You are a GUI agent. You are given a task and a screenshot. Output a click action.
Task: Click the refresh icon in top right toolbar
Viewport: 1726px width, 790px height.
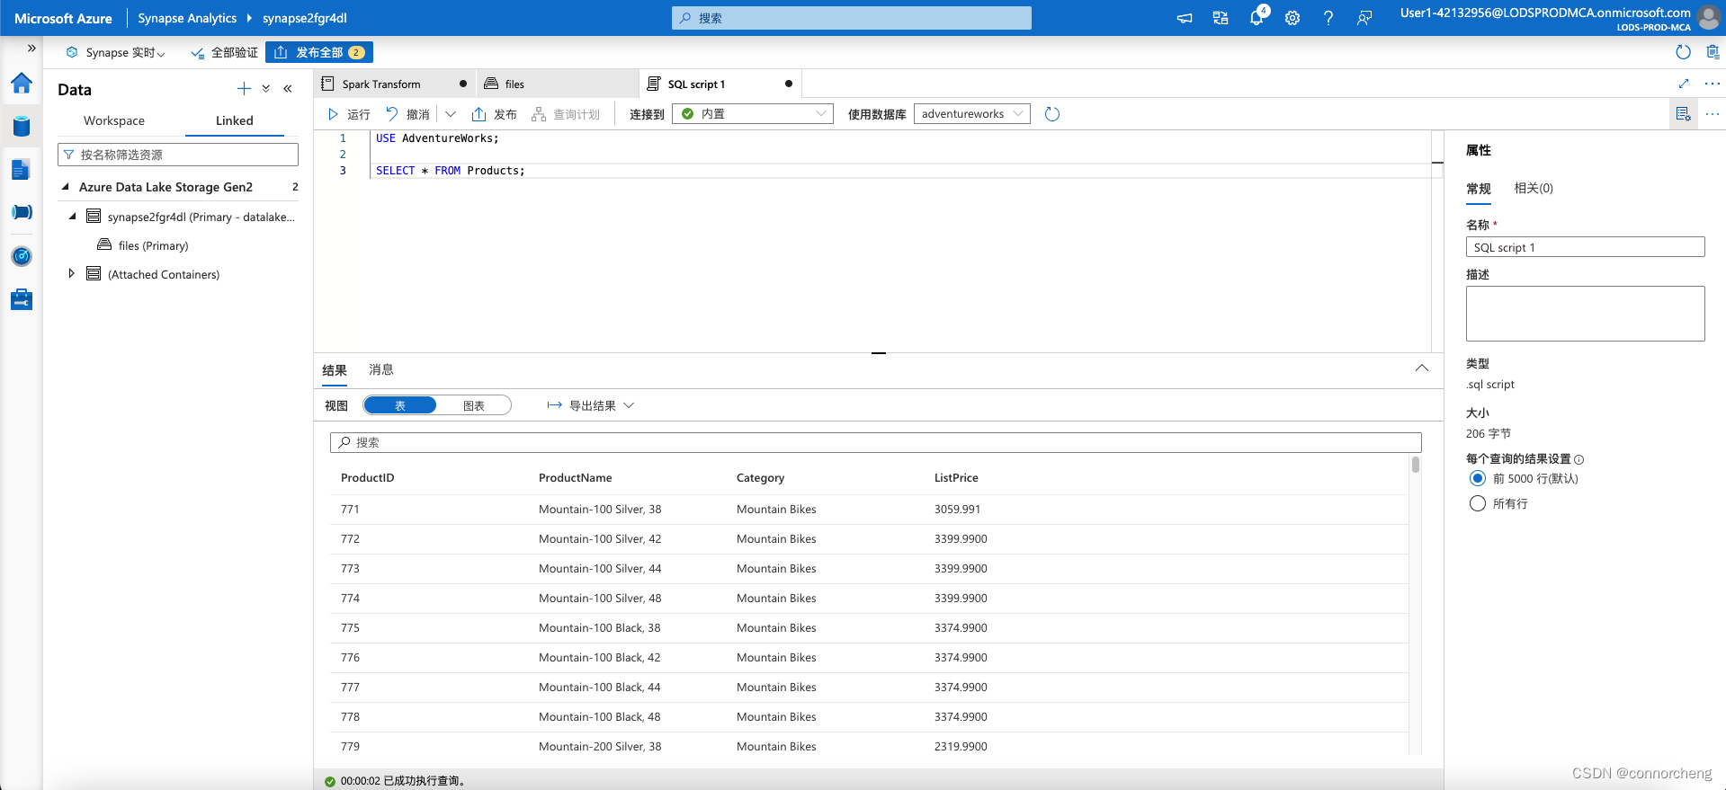(1684, 52)
